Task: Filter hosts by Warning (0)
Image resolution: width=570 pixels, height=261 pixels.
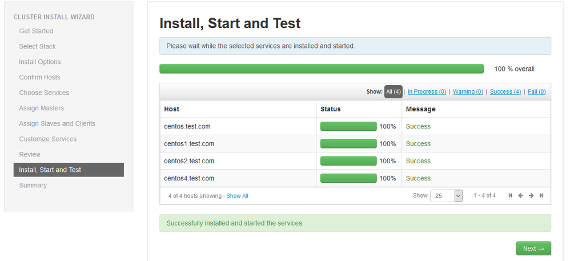Action: pyautogui.click(x=468, y=91)
